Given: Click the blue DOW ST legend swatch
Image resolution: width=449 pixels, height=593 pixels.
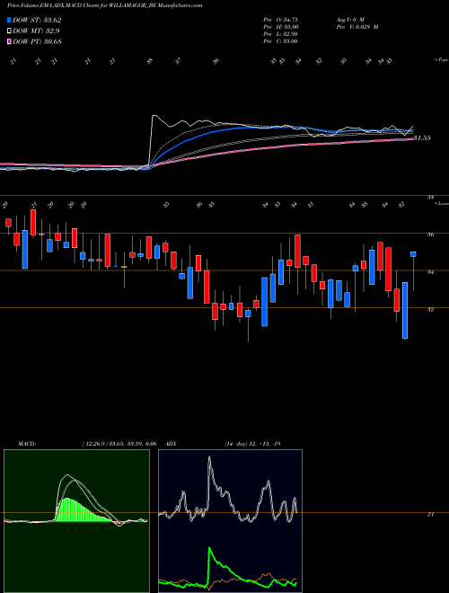Looking at the screenshot, I should coord(9,20).
